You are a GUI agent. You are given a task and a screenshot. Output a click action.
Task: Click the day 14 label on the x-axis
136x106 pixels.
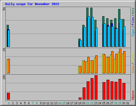[x=60, y=103]
